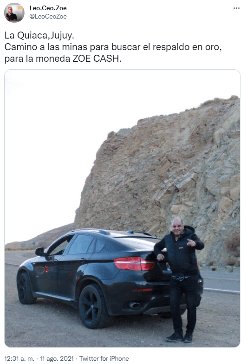Click the exhaust pipe on the car
247x364 pixels.
click(134, 305)
